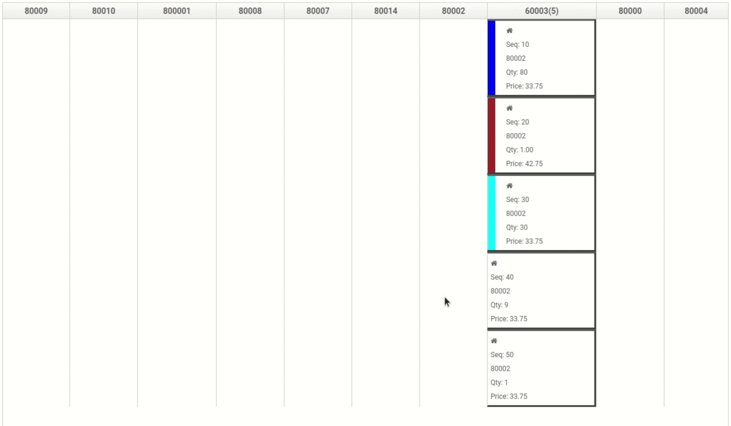Screen dimensions: 731x426
Task: Click the cyan color bar on Seq 30 card
Action: click(492, 213)
